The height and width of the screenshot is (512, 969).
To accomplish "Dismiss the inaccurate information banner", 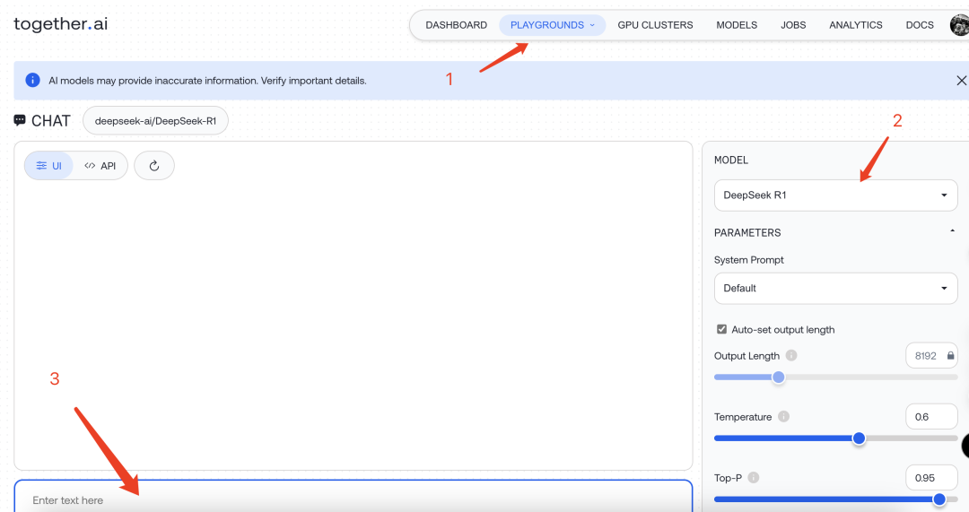I will point(961,81).
